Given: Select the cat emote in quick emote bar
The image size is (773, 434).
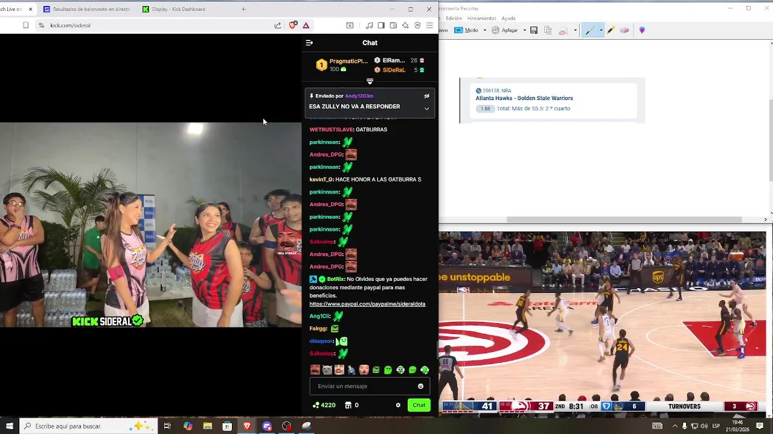Looking at the screenshot, I should [327, 370].
